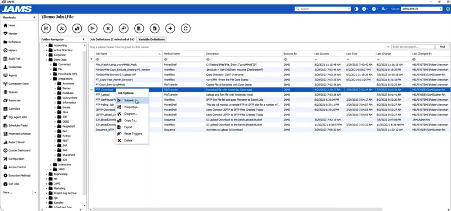Open the Server selection dropdown

coord(440,9)
